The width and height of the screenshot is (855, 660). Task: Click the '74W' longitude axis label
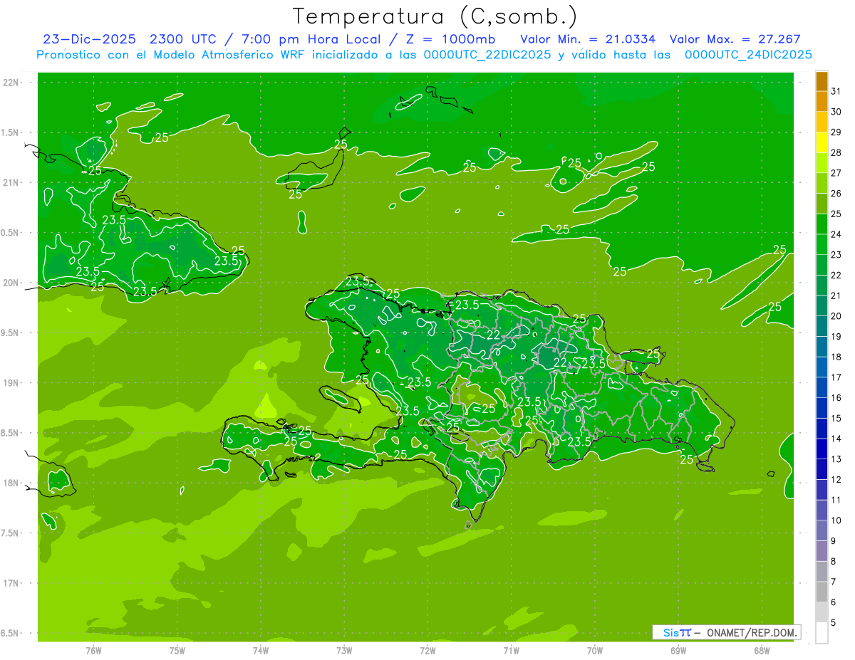[x=261, y=650]
